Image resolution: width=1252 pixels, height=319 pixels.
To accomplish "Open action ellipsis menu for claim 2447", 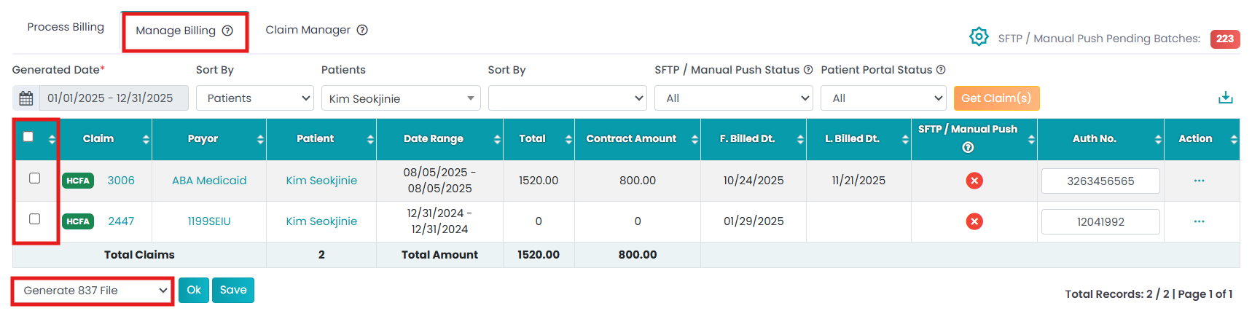I will coord(1199,221).
